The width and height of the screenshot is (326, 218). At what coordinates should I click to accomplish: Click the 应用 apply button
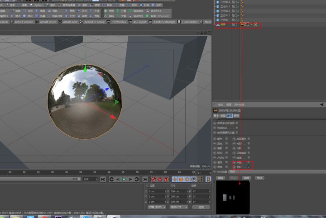(x=201, y=207)
